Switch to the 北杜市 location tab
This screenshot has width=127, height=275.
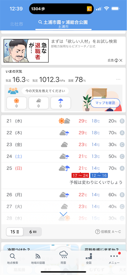pos(16,24)
